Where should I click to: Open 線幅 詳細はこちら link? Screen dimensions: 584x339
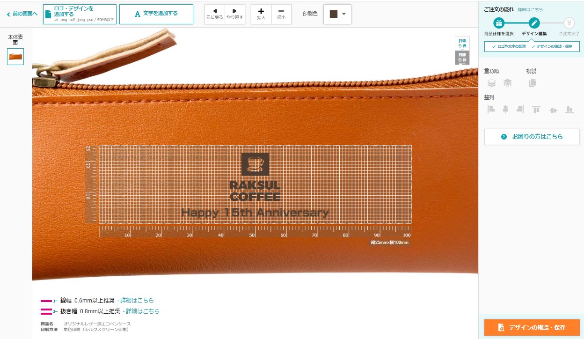click(x=137, y=301)
